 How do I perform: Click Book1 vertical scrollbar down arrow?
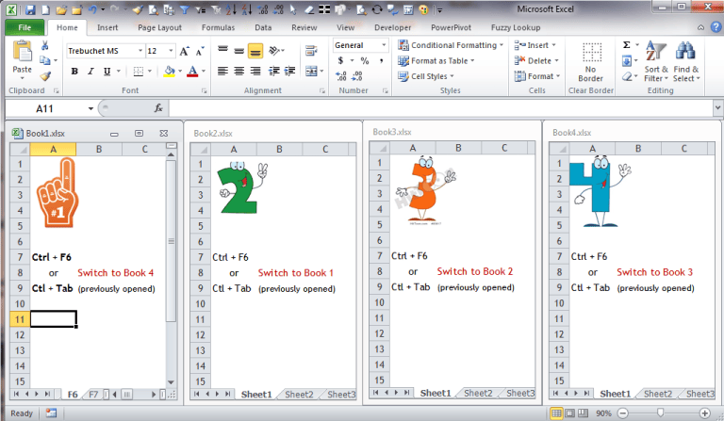tap(171, 381)
